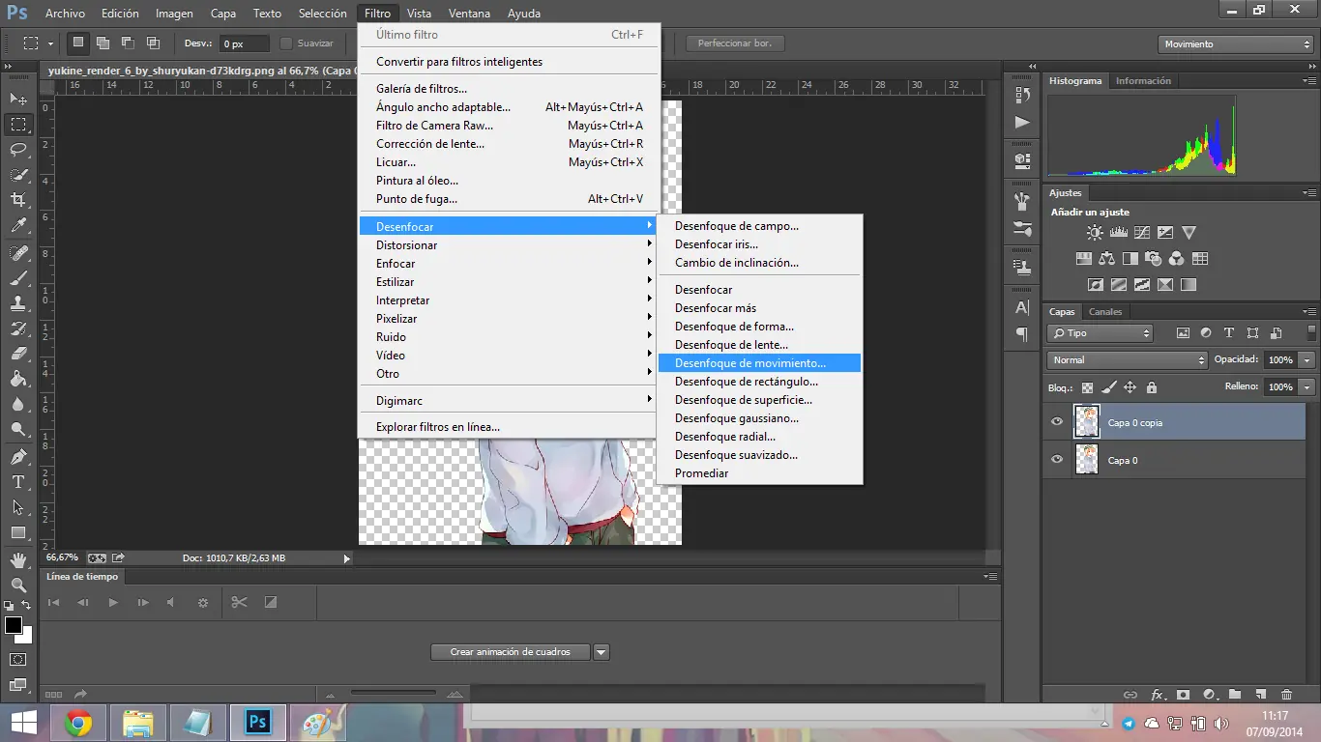Open Google Chrome from the taskbar
Image resolution: width=1321 pixels, height=742 pixels.
coord(77,723)
